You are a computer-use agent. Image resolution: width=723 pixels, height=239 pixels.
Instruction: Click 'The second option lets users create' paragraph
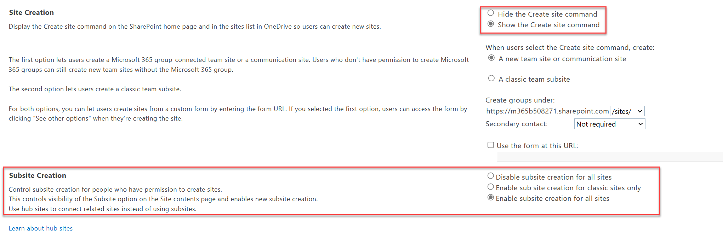tap(95, 89)
